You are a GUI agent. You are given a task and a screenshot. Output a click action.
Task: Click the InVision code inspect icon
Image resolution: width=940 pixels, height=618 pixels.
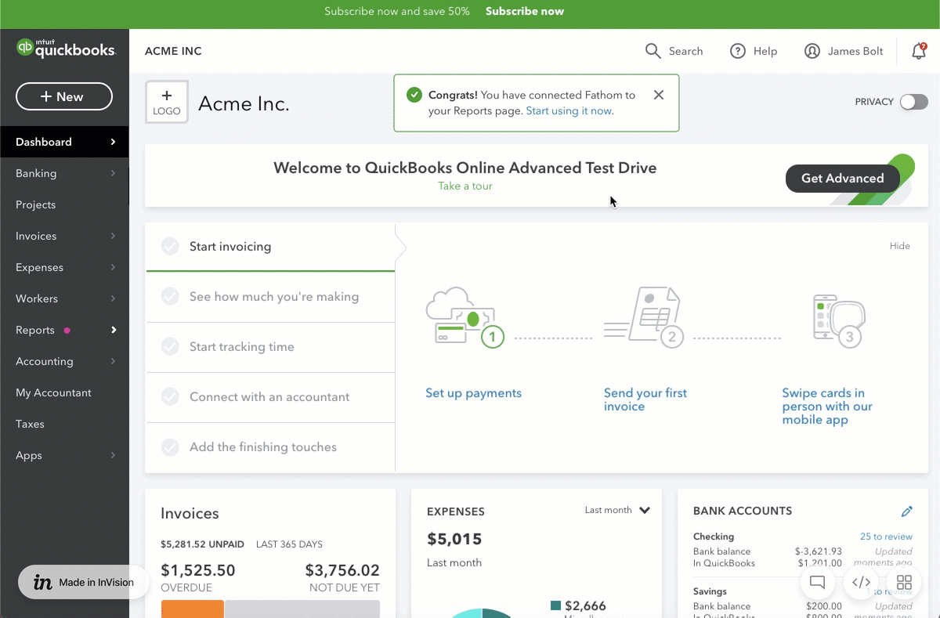coord(861,582)
